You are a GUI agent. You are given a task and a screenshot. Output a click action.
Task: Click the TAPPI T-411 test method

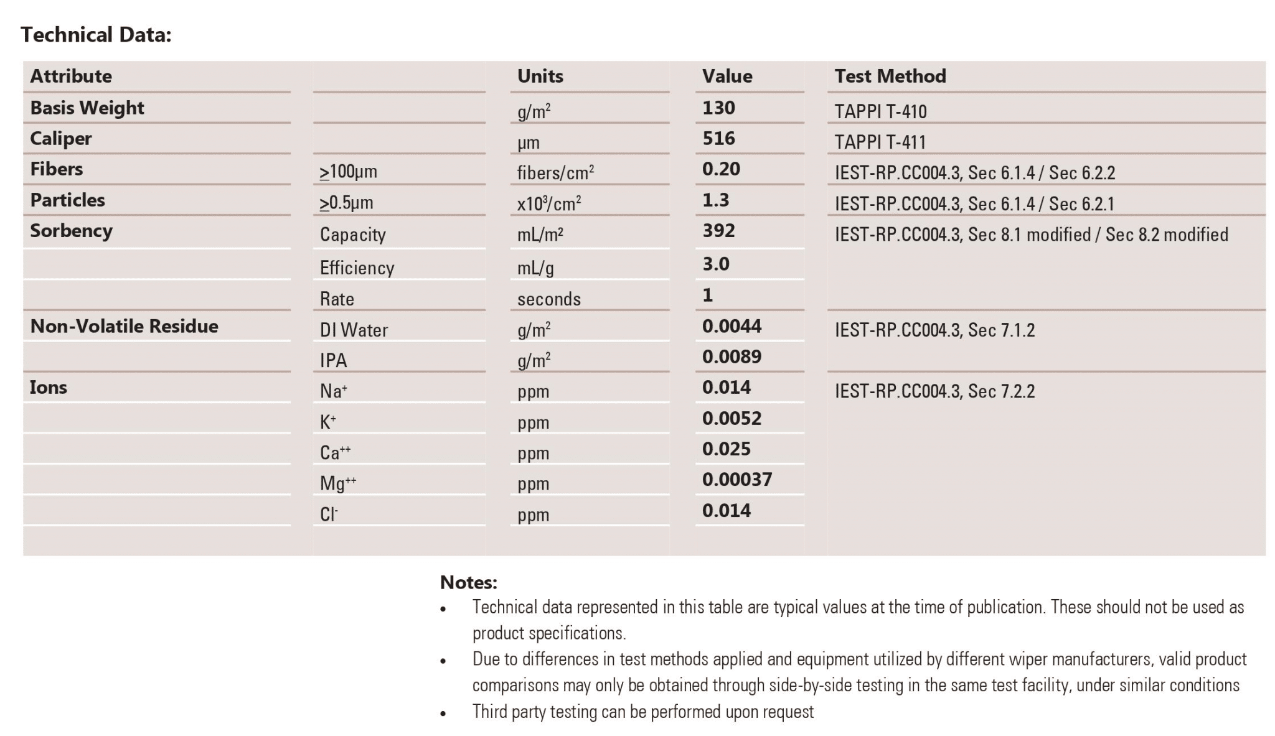880,142
